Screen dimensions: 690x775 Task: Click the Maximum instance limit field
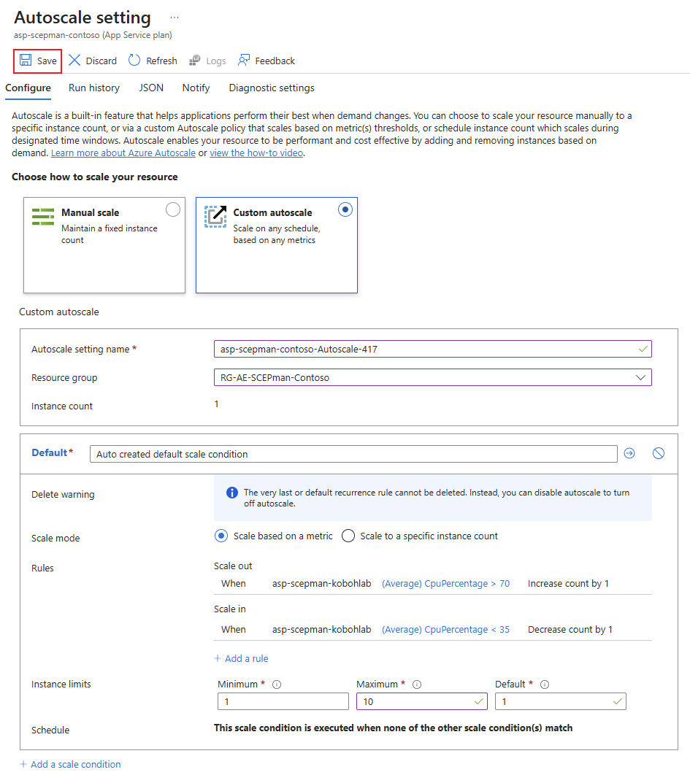tap(413, 701)
